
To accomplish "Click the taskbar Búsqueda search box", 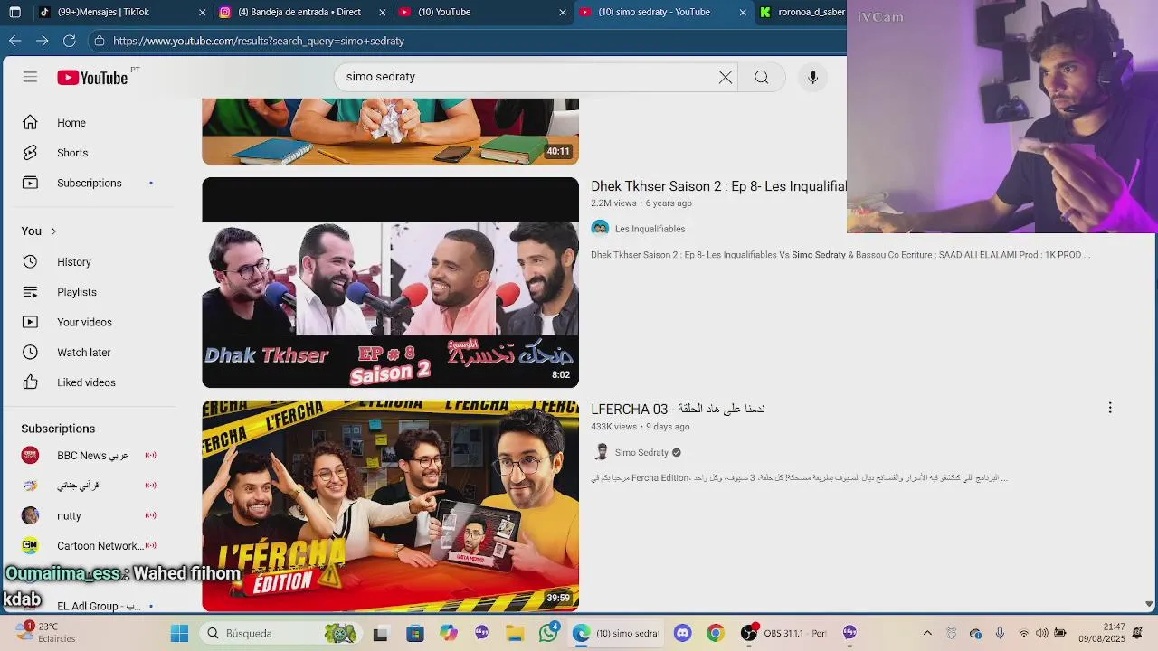I will tap(279, 633).
